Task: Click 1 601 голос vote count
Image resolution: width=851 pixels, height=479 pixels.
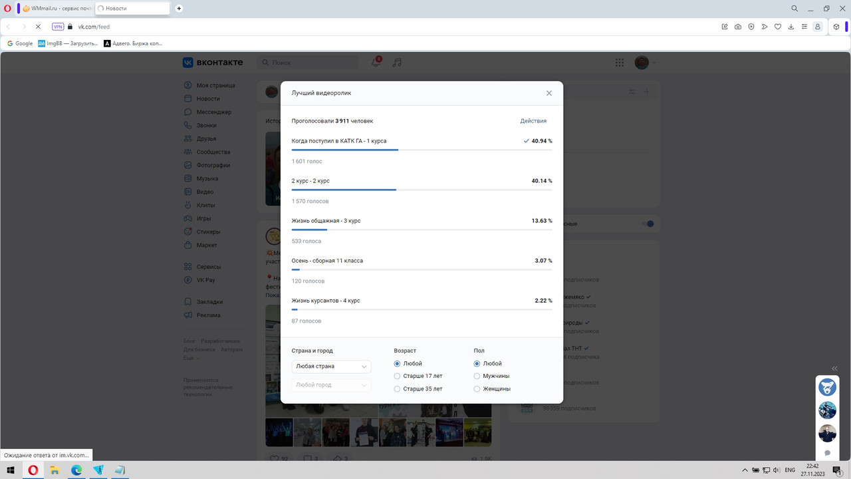Action: coord(306,162)
